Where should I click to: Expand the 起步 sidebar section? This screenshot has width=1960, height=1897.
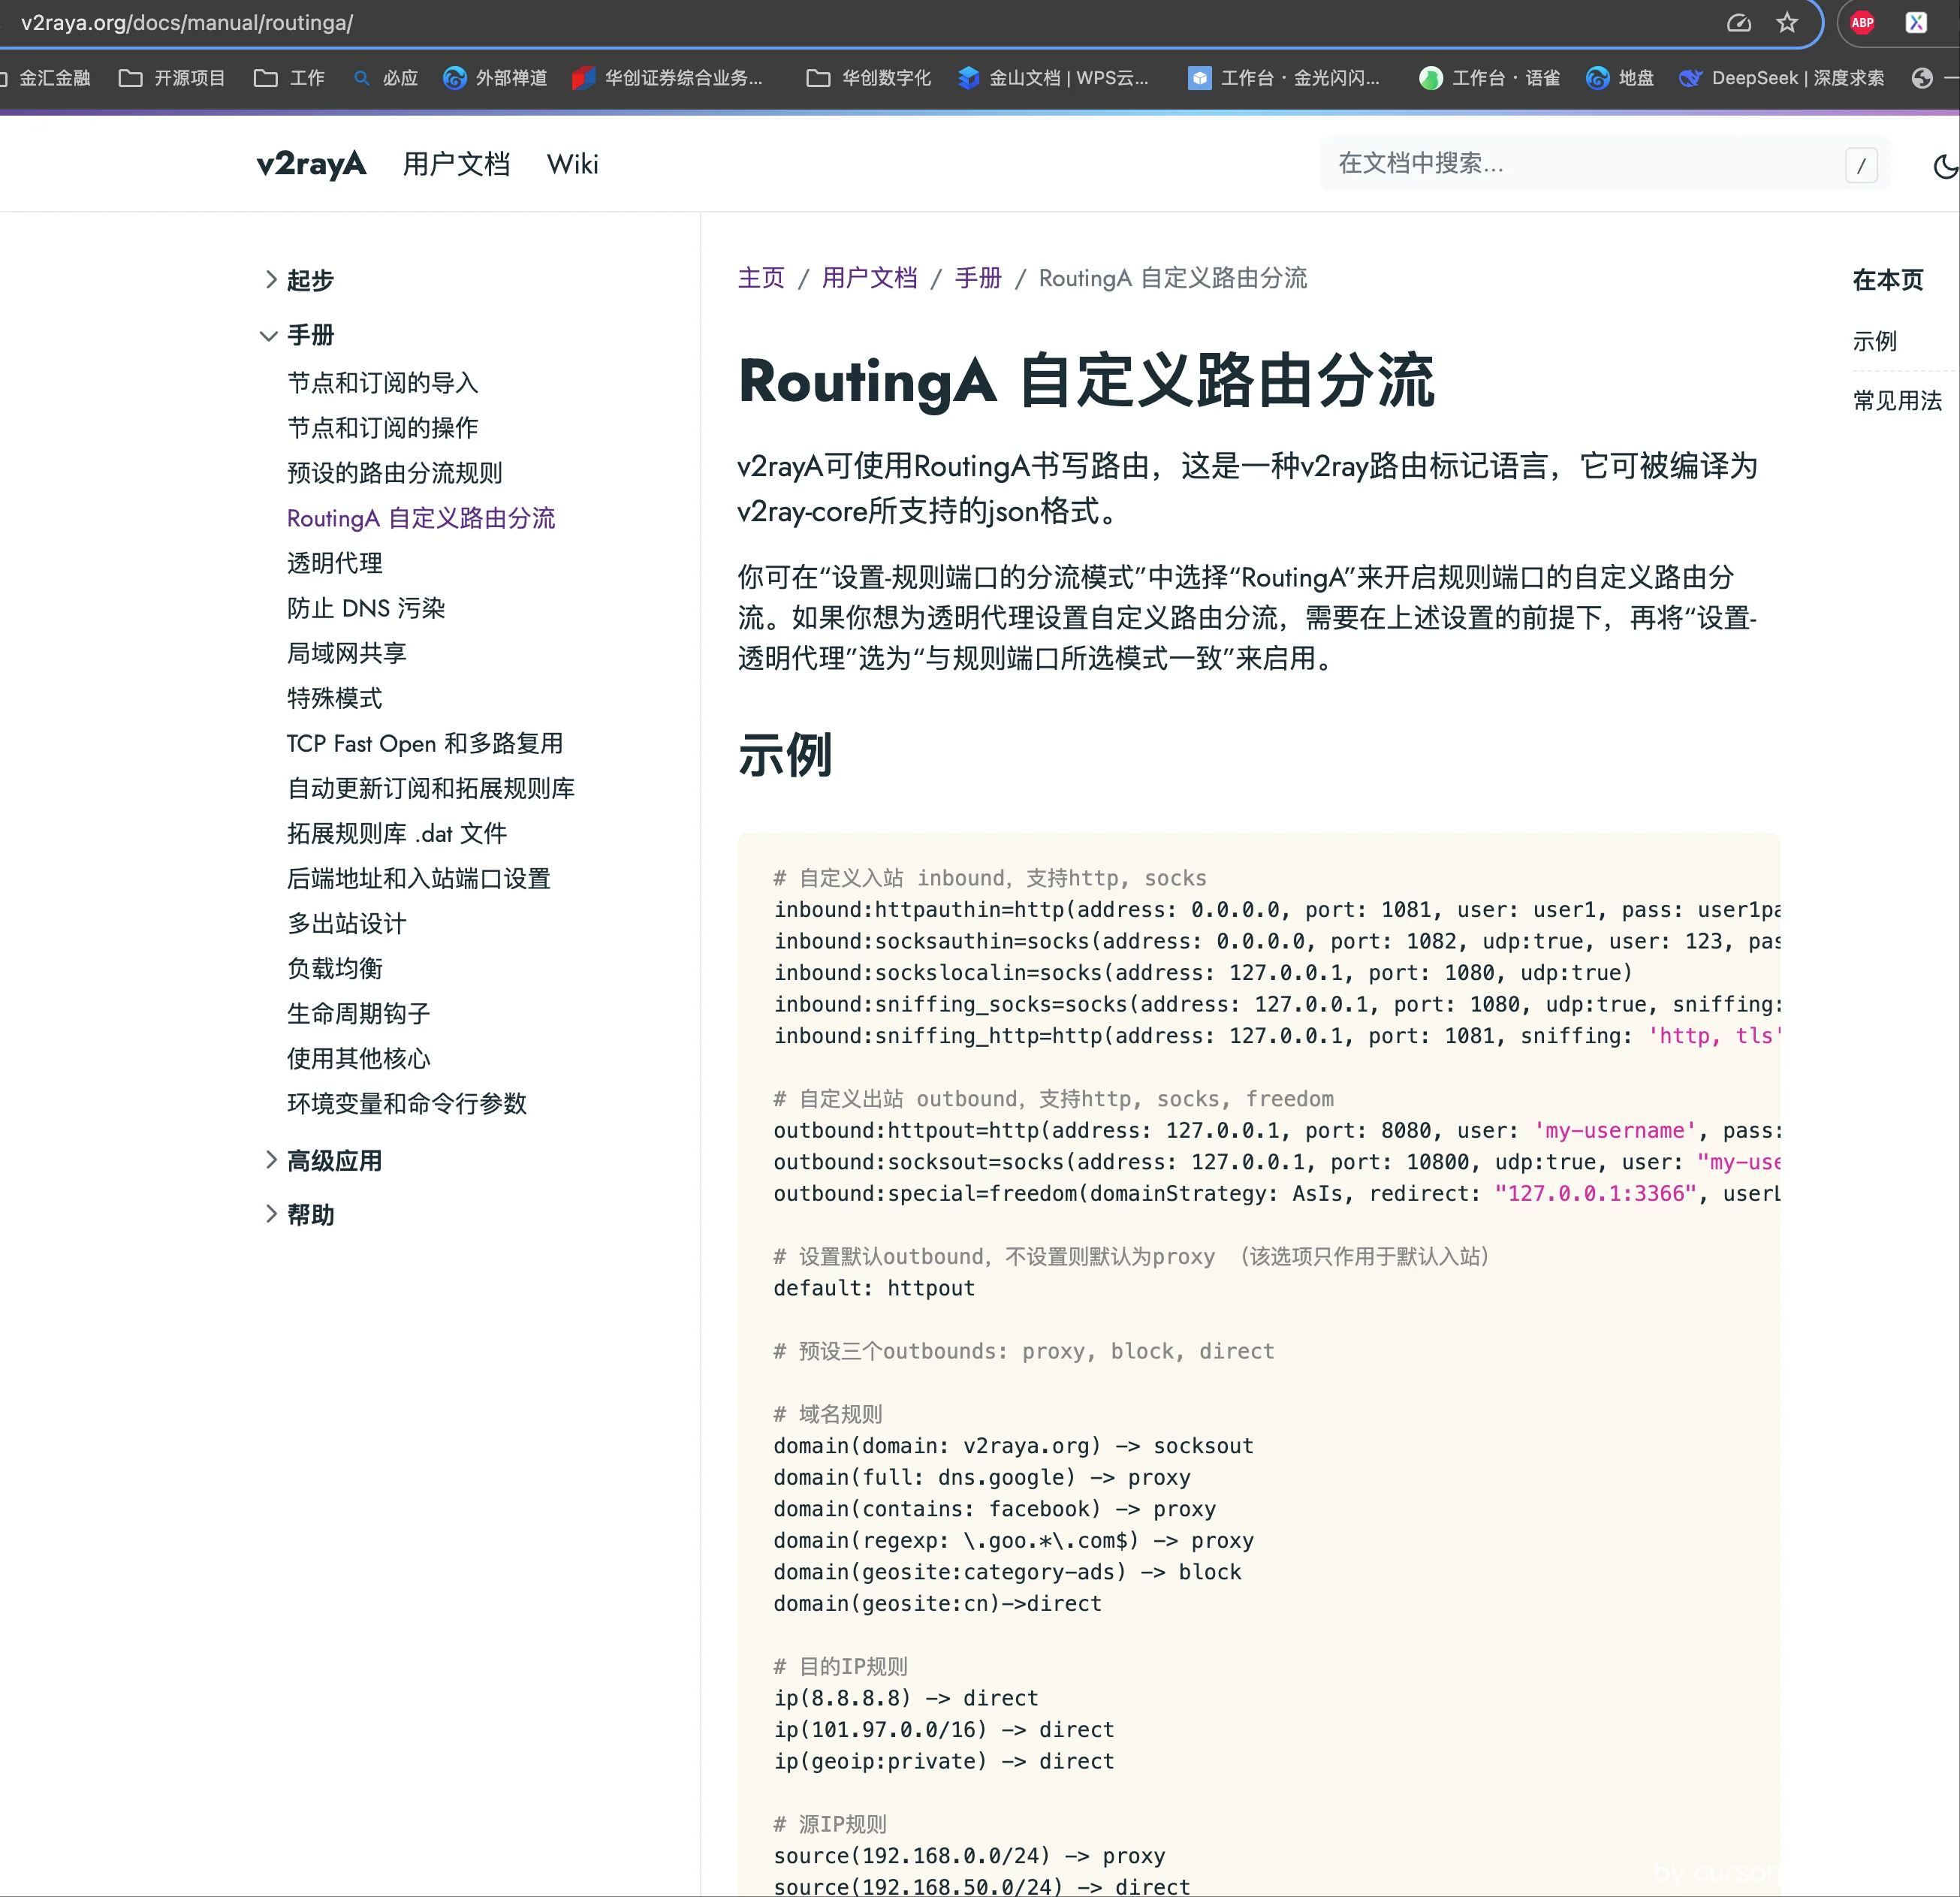(299, 280)
